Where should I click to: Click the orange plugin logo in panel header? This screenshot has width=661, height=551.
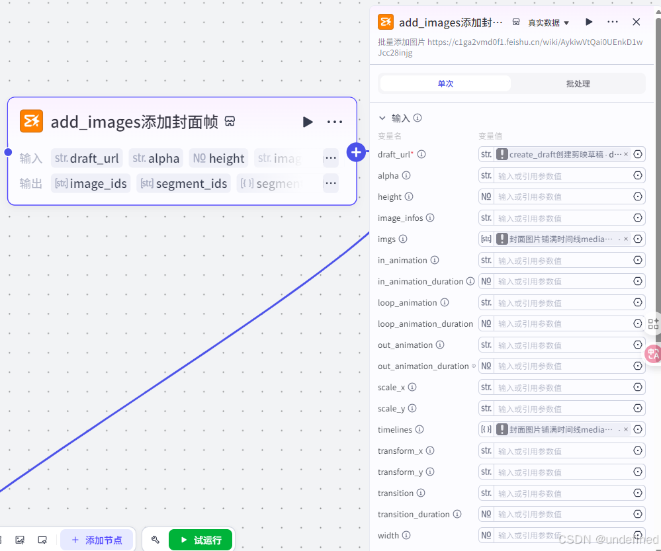tap(386, 22)
